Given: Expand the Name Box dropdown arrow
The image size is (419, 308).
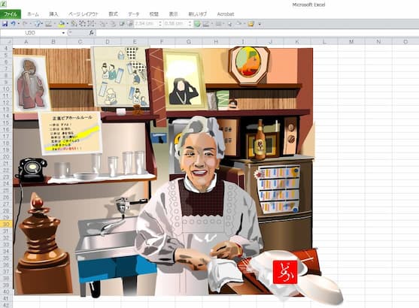Looking at the screenshot, I should coord(63,33).
